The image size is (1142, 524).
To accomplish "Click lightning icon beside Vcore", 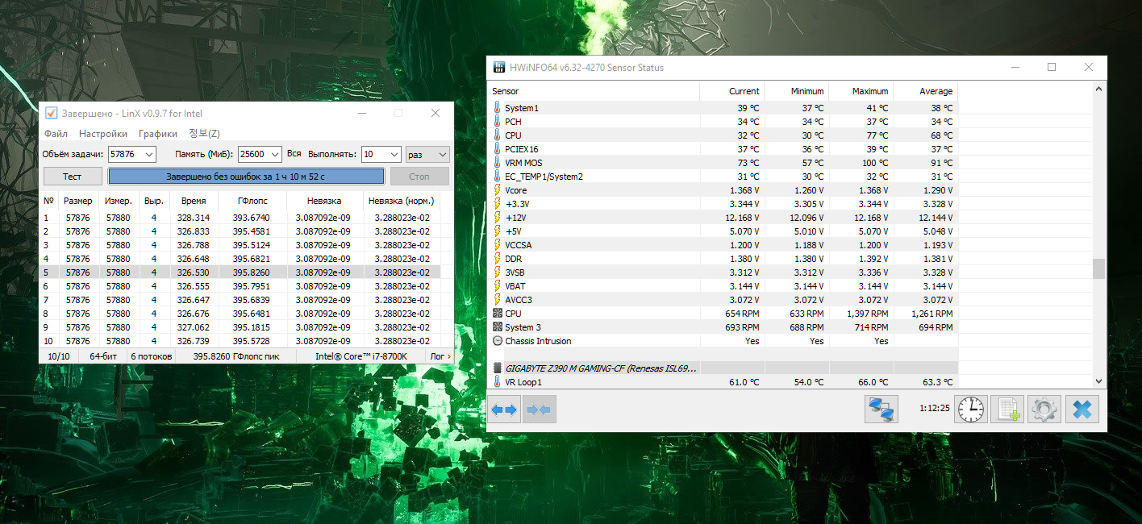I will click(x=497, y=190).
